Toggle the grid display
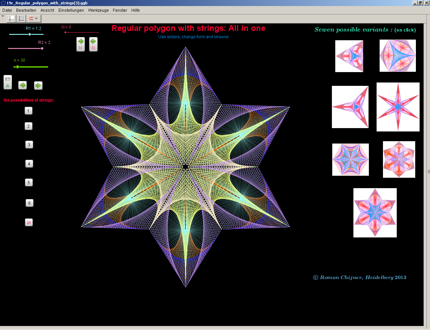Viewport: 430px width, 330px height. pyautogui.click(x=21, y=19)
